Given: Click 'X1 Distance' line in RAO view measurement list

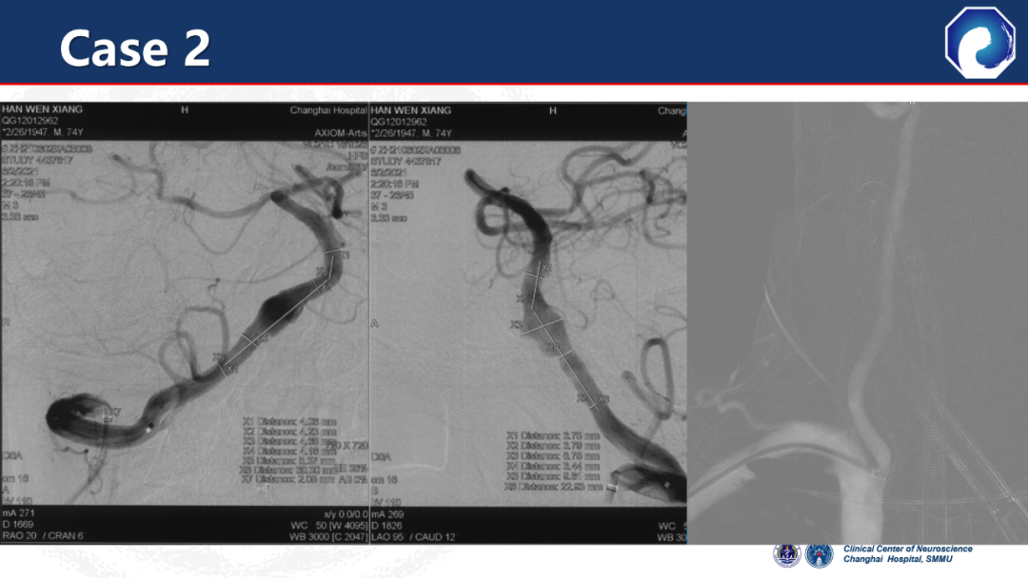Looking at the screenshot, I should (289, 421).
